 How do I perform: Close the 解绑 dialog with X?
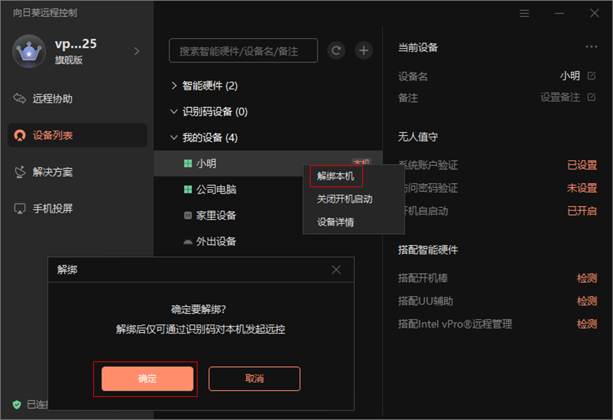336,270
